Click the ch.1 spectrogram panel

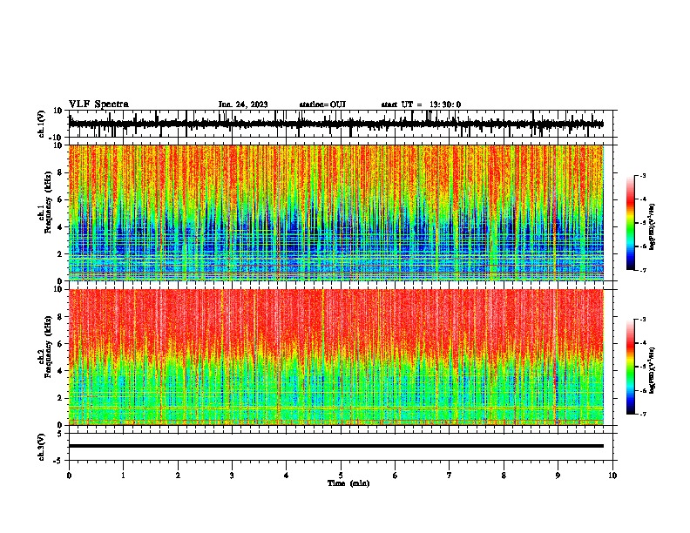[x=336, y=213]
